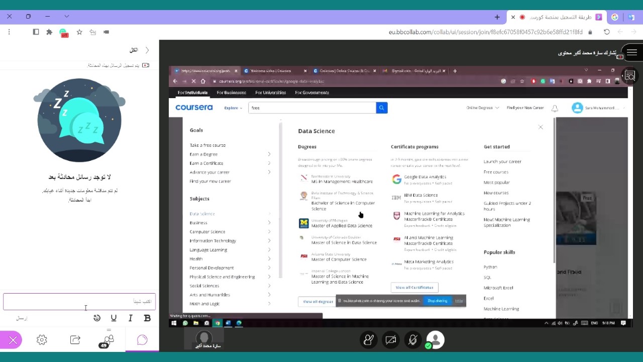The width and height of the screenshot is (643, 362).
Task: Open my status and settings avatar
Action: pos(435,340)
